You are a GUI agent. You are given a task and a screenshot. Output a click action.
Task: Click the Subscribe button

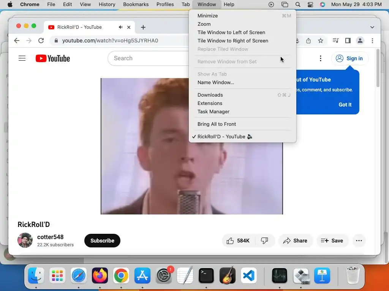pyautogui.click(x=102, y=241)
